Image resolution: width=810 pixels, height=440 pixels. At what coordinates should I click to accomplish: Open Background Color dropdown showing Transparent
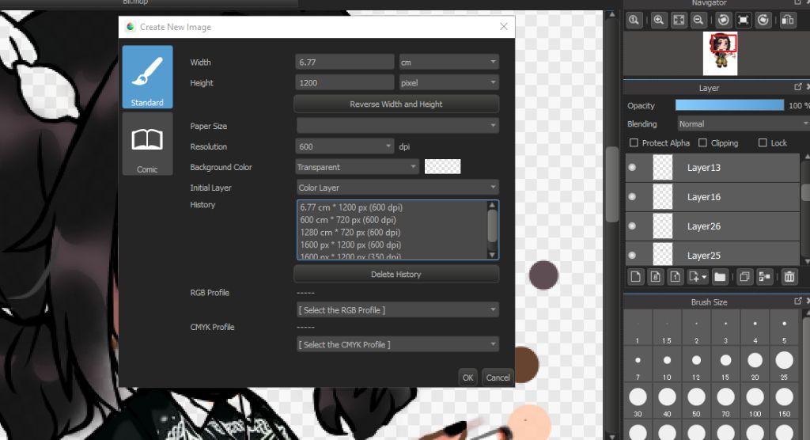coord(357,167)
